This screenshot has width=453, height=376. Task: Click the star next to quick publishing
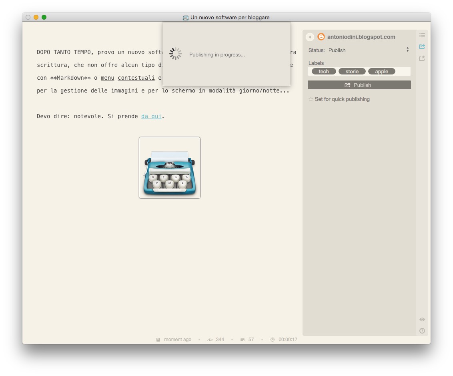click(x=311, y=99)
